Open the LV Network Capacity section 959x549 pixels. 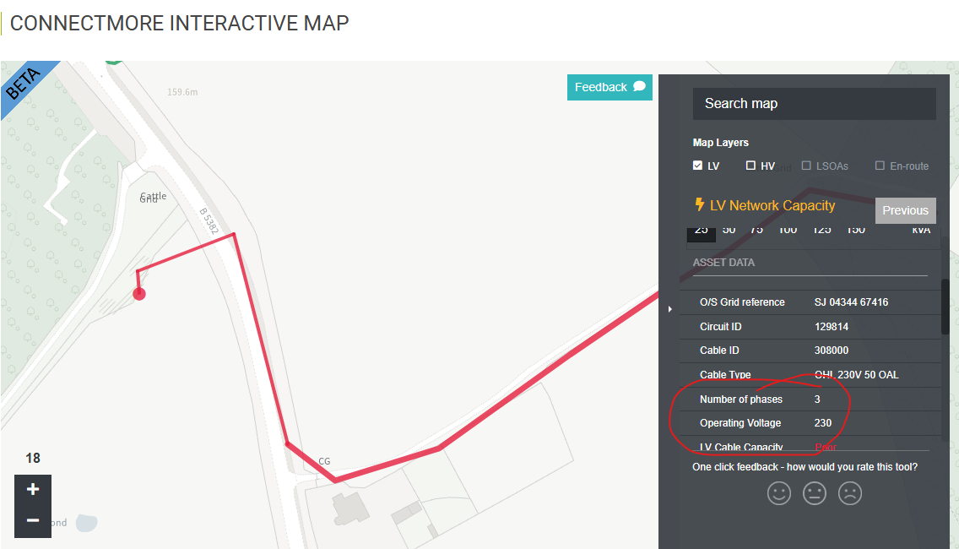772,205
